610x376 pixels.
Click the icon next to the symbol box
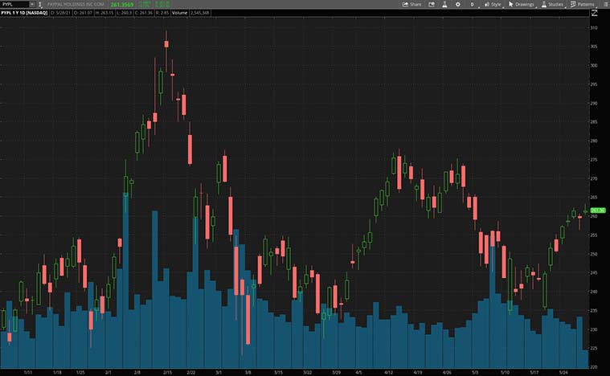tap(40, 4)
